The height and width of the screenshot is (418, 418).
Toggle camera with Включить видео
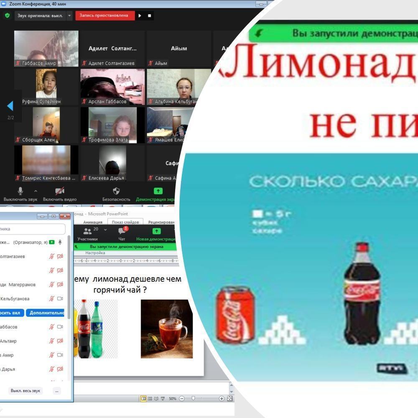click(x=60, y=191)
